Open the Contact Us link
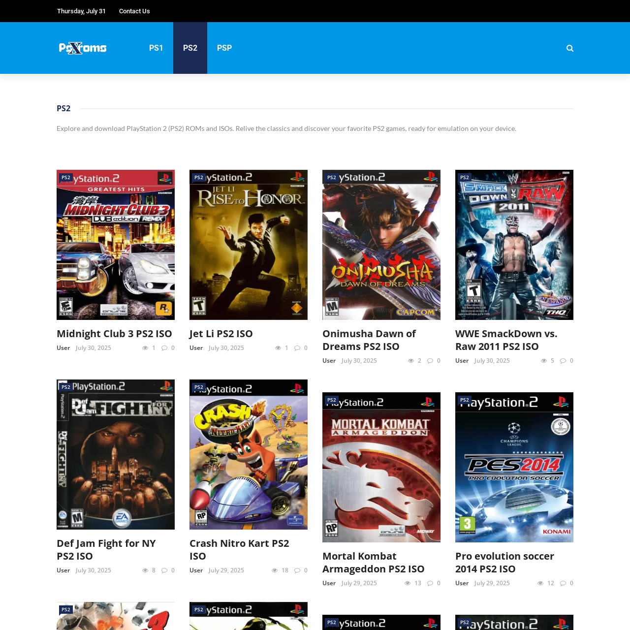630x630 pixels. pyautogui.click(x=134, y=11)
